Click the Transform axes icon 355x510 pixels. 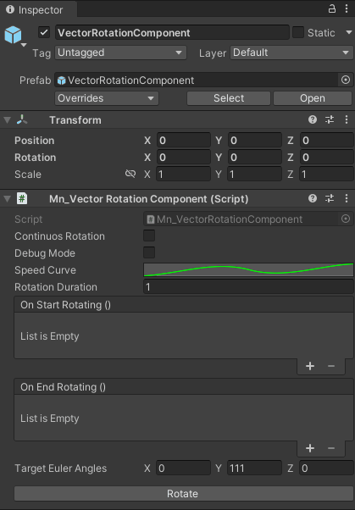click(x=22, y=119)
